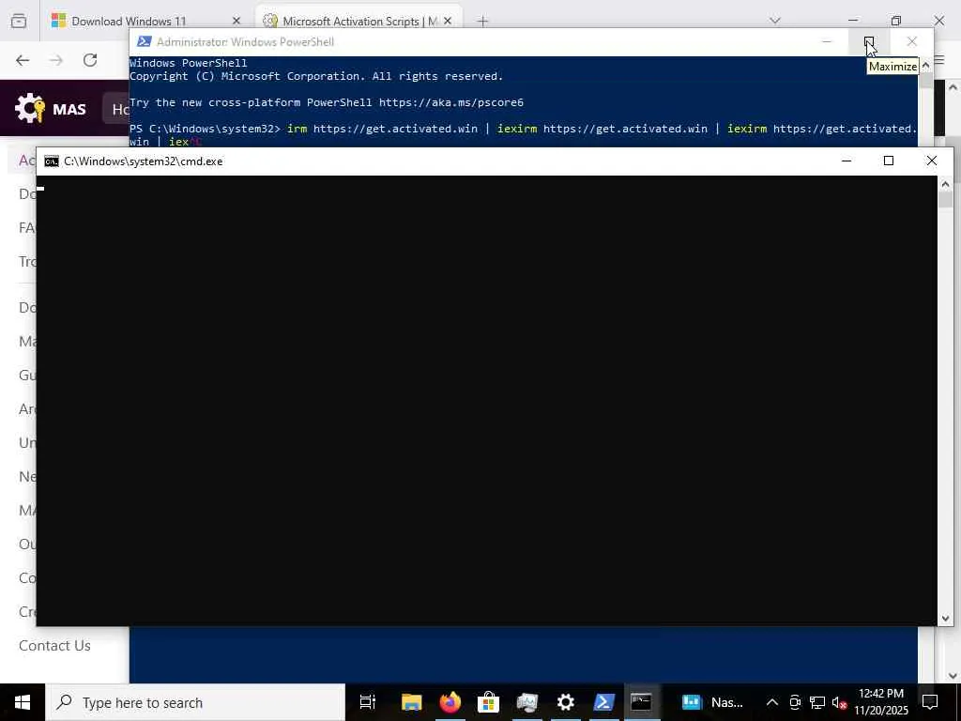Open the taskbar app next to Microsoft Store
Image resolution: width=961 pixels, height=721 pixels.
[527, 702]
